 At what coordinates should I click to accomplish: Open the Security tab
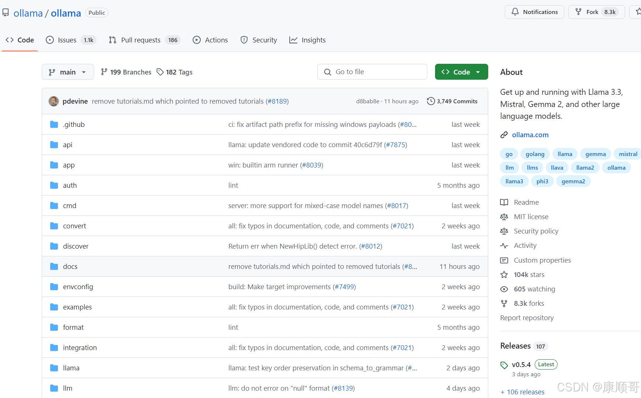(x=259, y=40)
